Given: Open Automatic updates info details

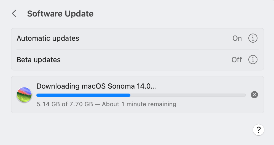Looking at the screenshot, I should (253, 38).
